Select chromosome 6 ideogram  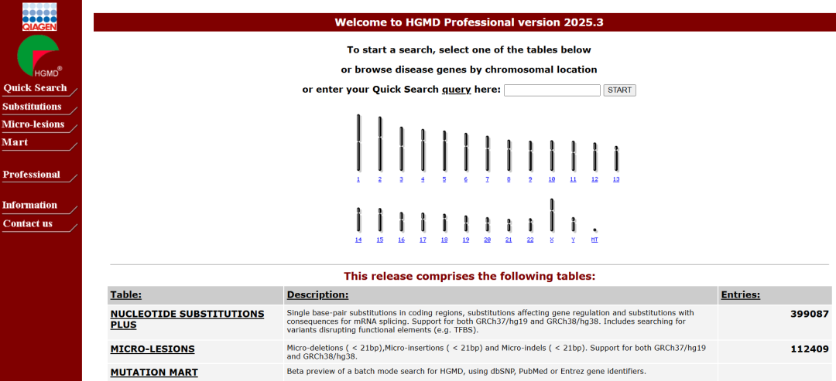coord(466,151)
